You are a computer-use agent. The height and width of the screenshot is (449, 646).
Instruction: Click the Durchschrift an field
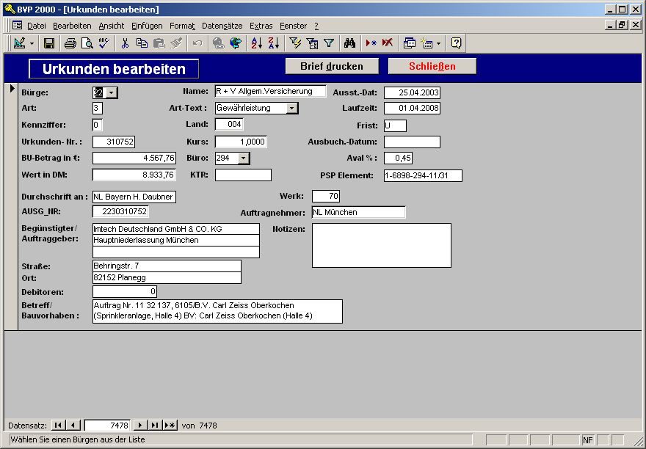point(134,197)
